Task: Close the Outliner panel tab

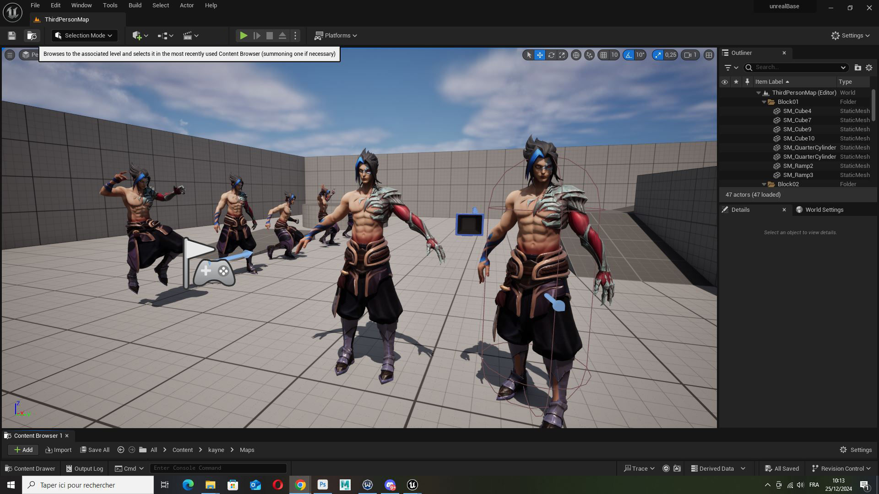Action: point(784,53)
